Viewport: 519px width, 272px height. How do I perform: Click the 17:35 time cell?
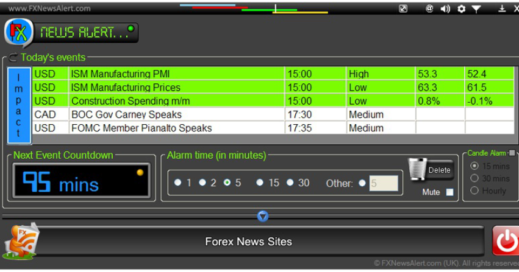point(315,128)
